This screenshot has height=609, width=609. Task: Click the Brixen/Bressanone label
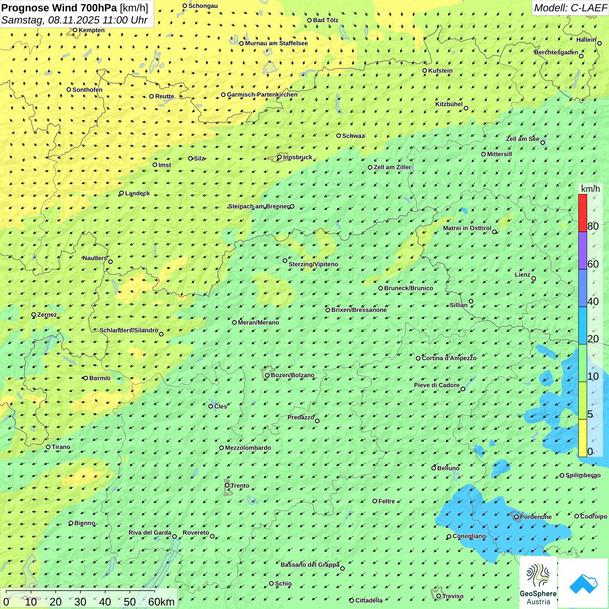point(359,310)
